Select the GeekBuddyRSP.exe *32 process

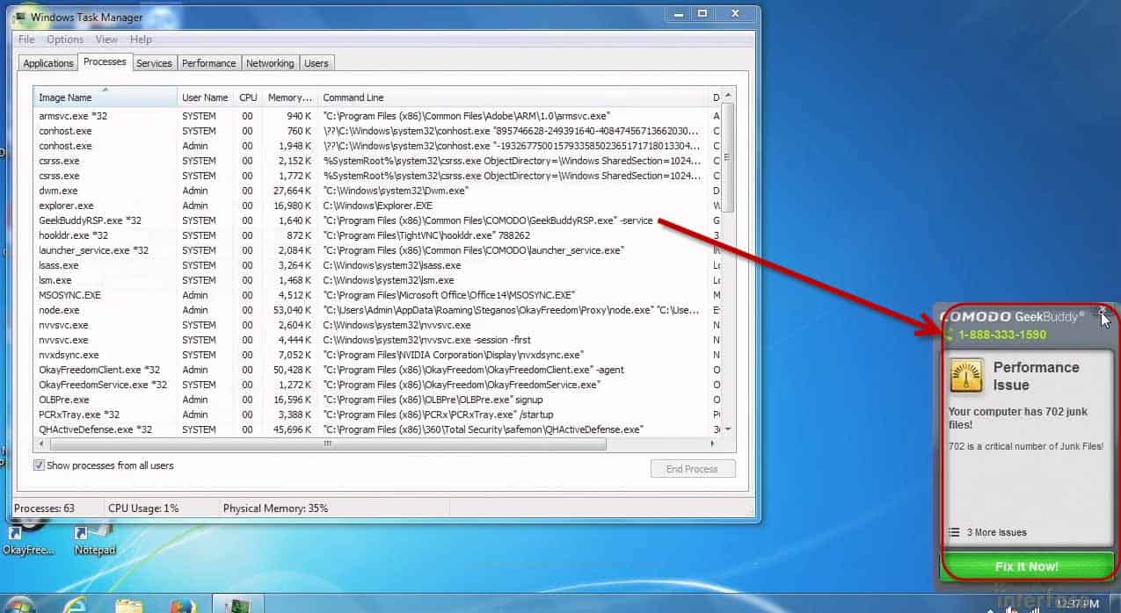377,220
